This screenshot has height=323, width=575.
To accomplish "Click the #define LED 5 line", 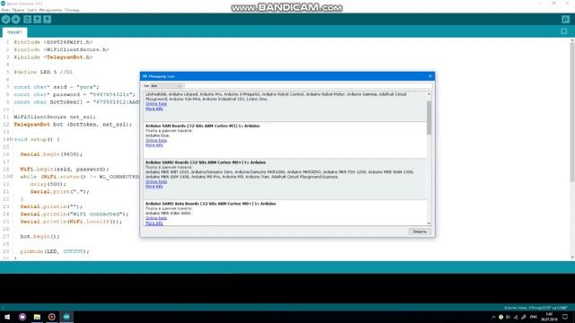I will tap(43, 72).
